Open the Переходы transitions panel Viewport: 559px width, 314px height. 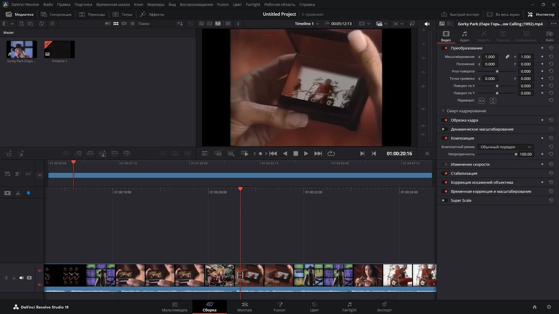(x=92, y=14)
